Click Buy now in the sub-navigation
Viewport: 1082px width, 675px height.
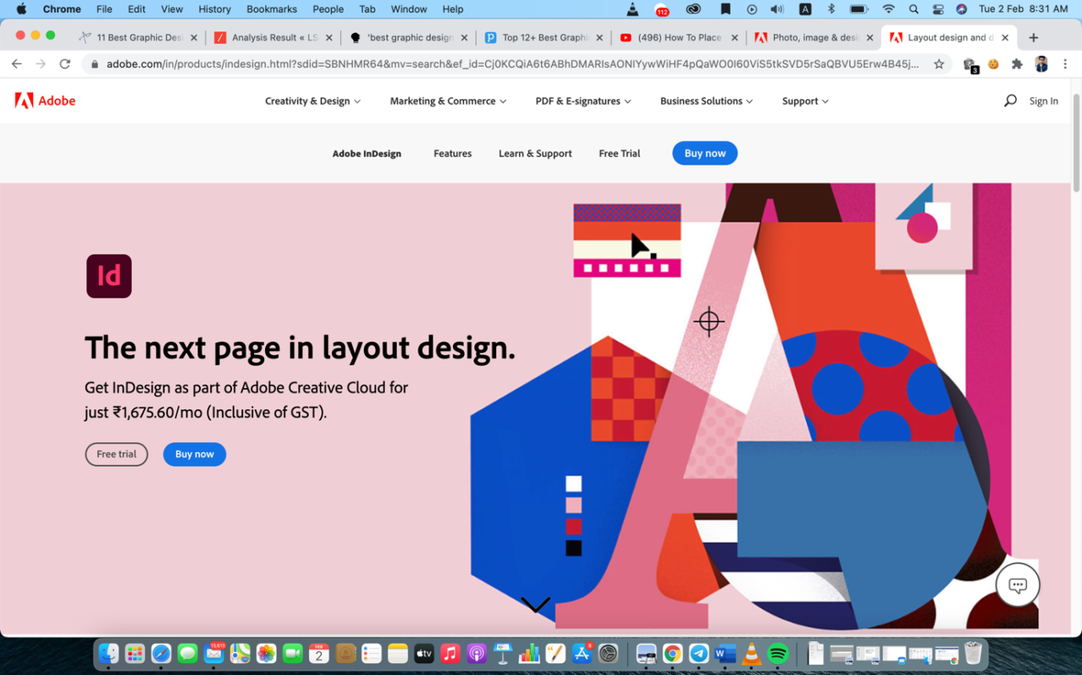pos(705,154)
